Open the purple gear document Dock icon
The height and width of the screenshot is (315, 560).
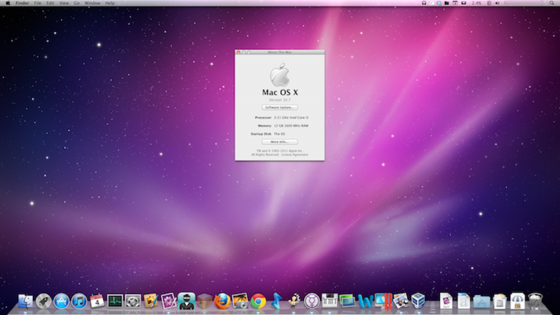(168, 301)
